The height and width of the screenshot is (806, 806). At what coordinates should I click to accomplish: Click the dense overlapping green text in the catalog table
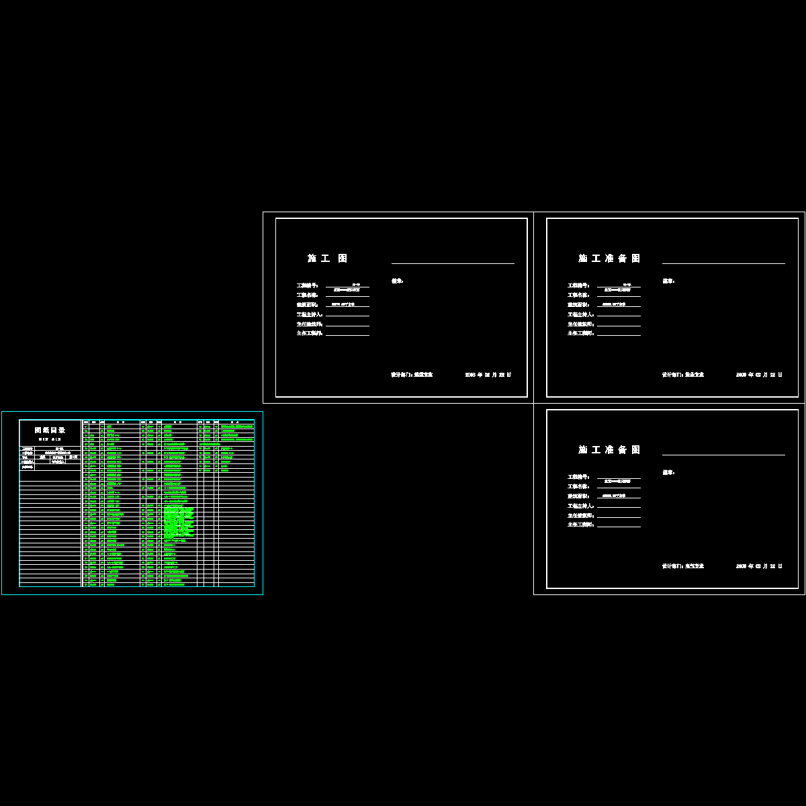(x=179, y=521)
